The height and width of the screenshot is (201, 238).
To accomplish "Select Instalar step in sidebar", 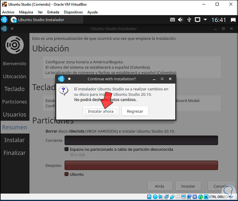I will pos(15,140).
